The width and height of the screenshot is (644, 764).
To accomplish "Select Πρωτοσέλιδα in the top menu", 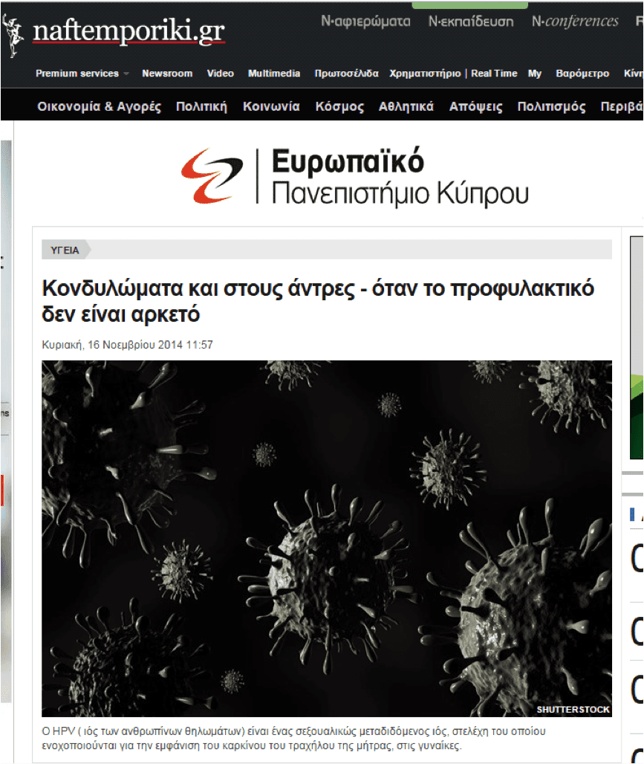I will (x=346, y=74).
